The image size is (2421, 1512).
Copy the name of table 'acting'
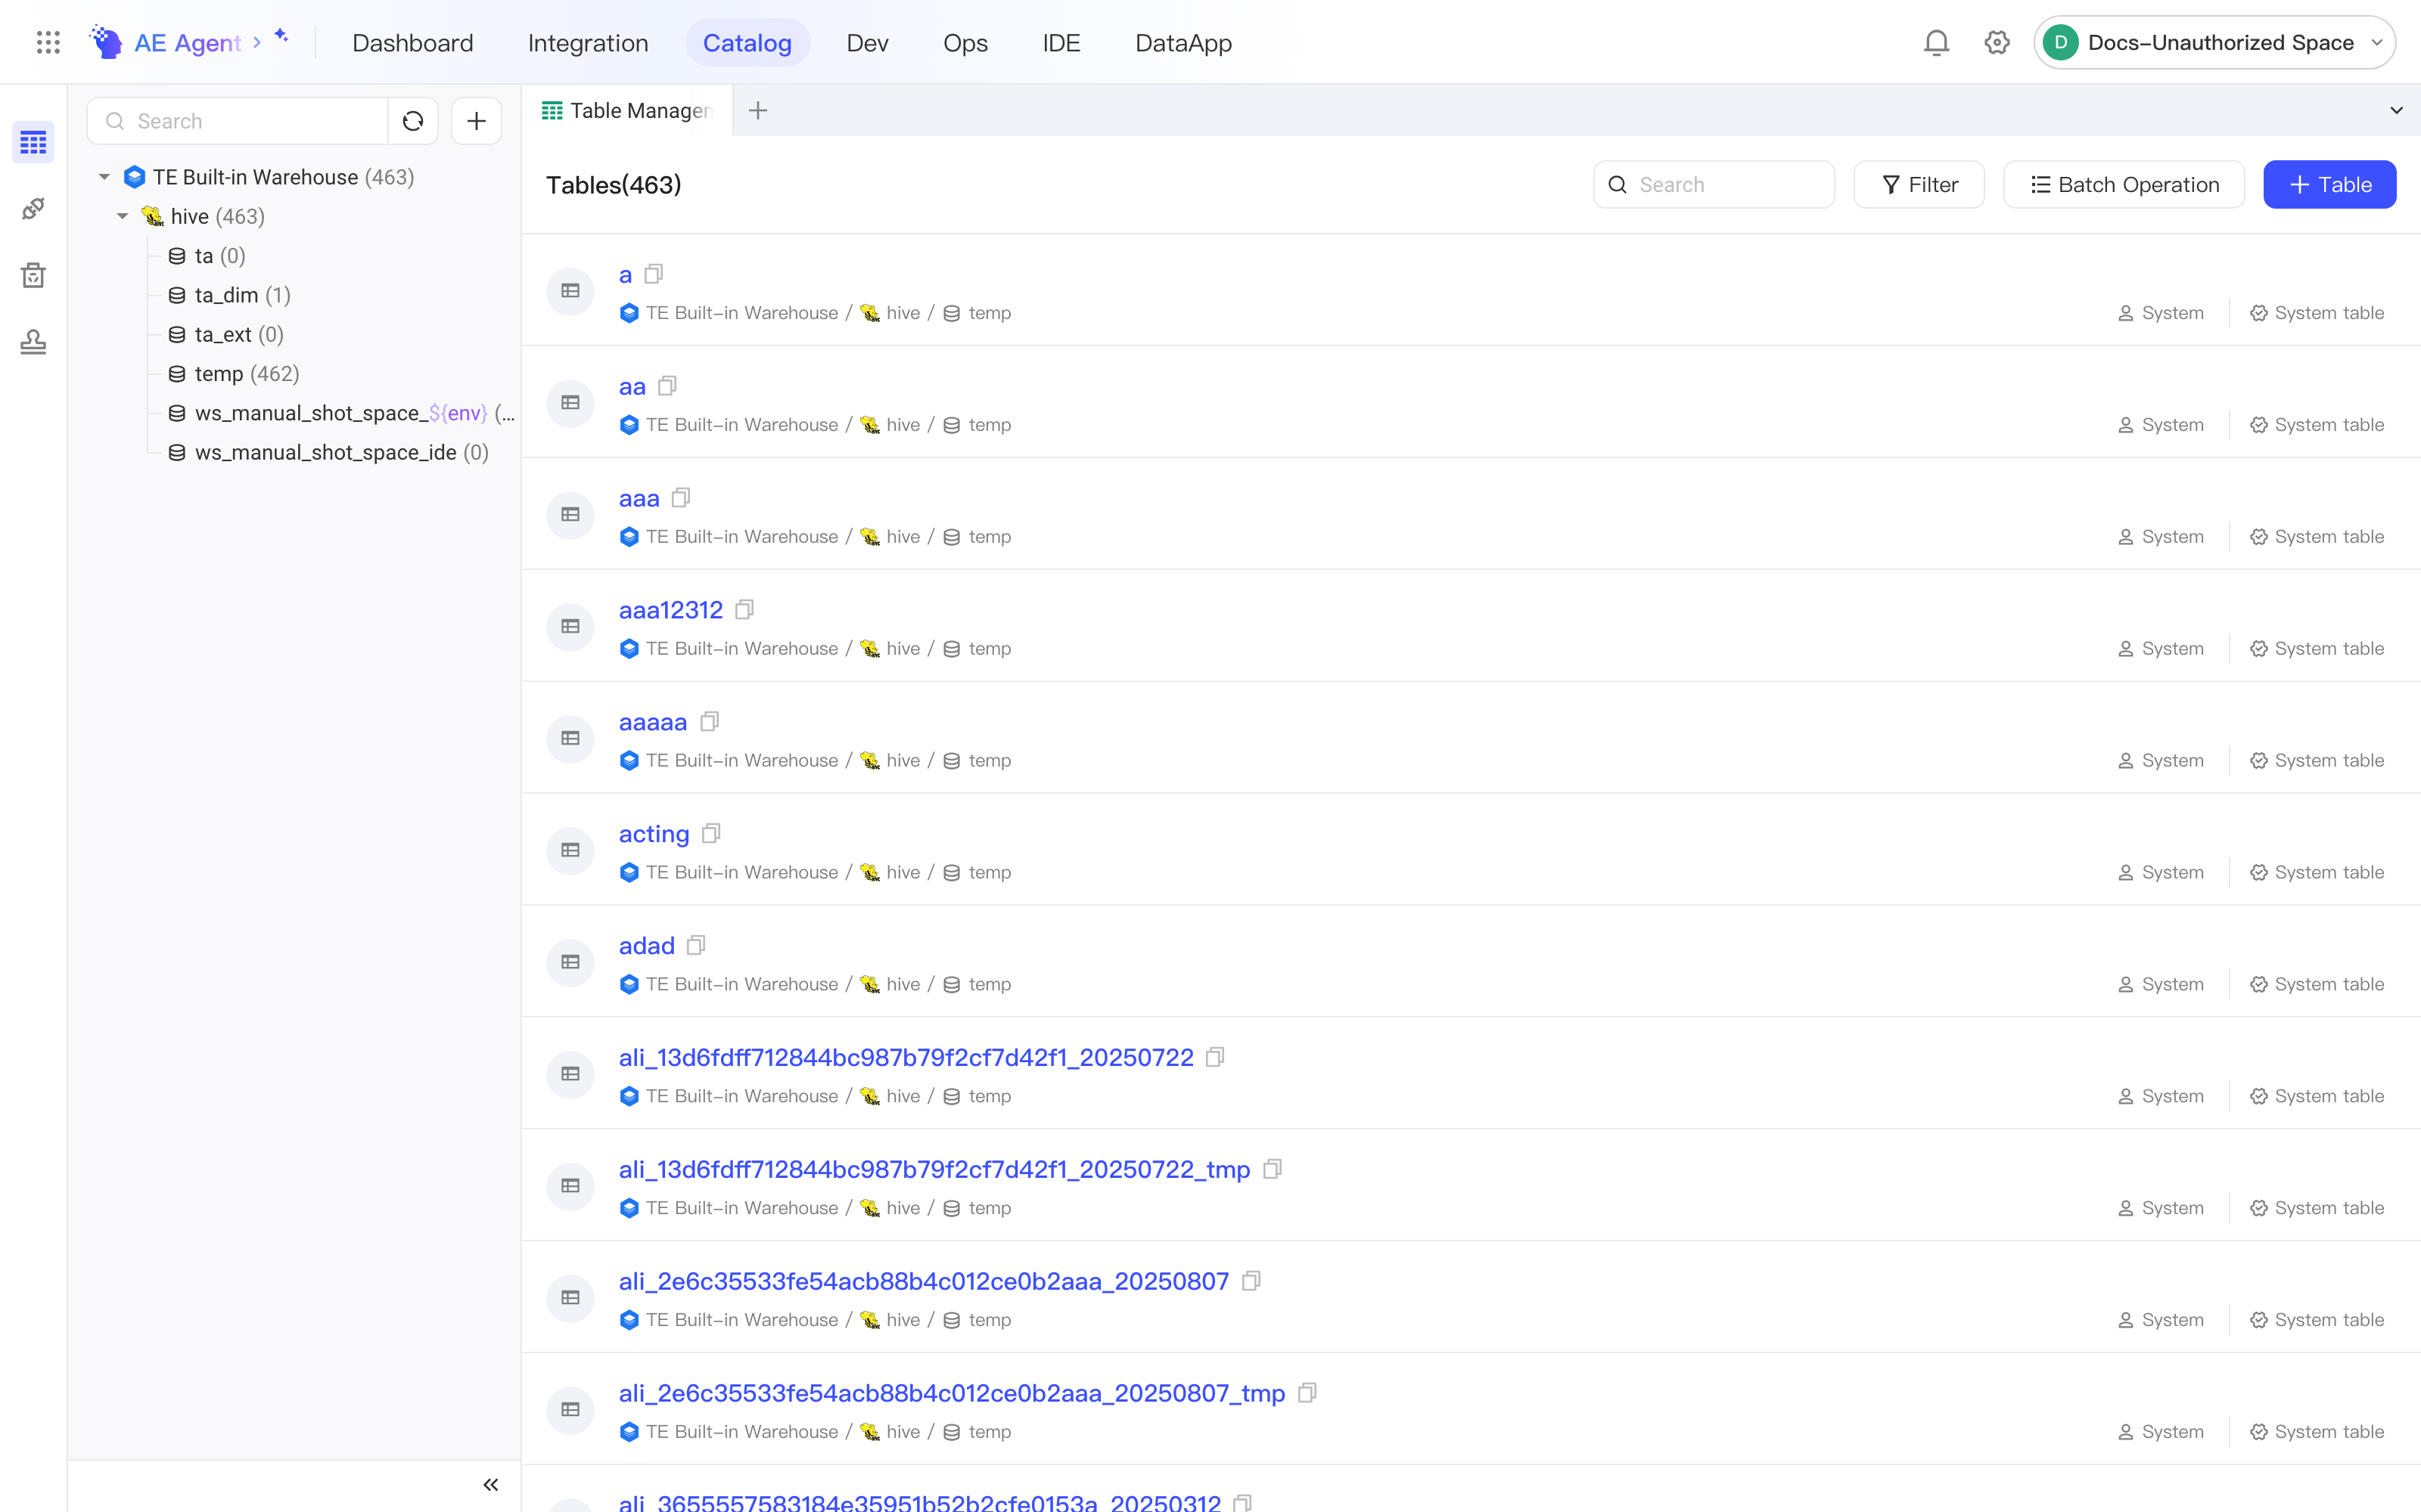[711, 833]
